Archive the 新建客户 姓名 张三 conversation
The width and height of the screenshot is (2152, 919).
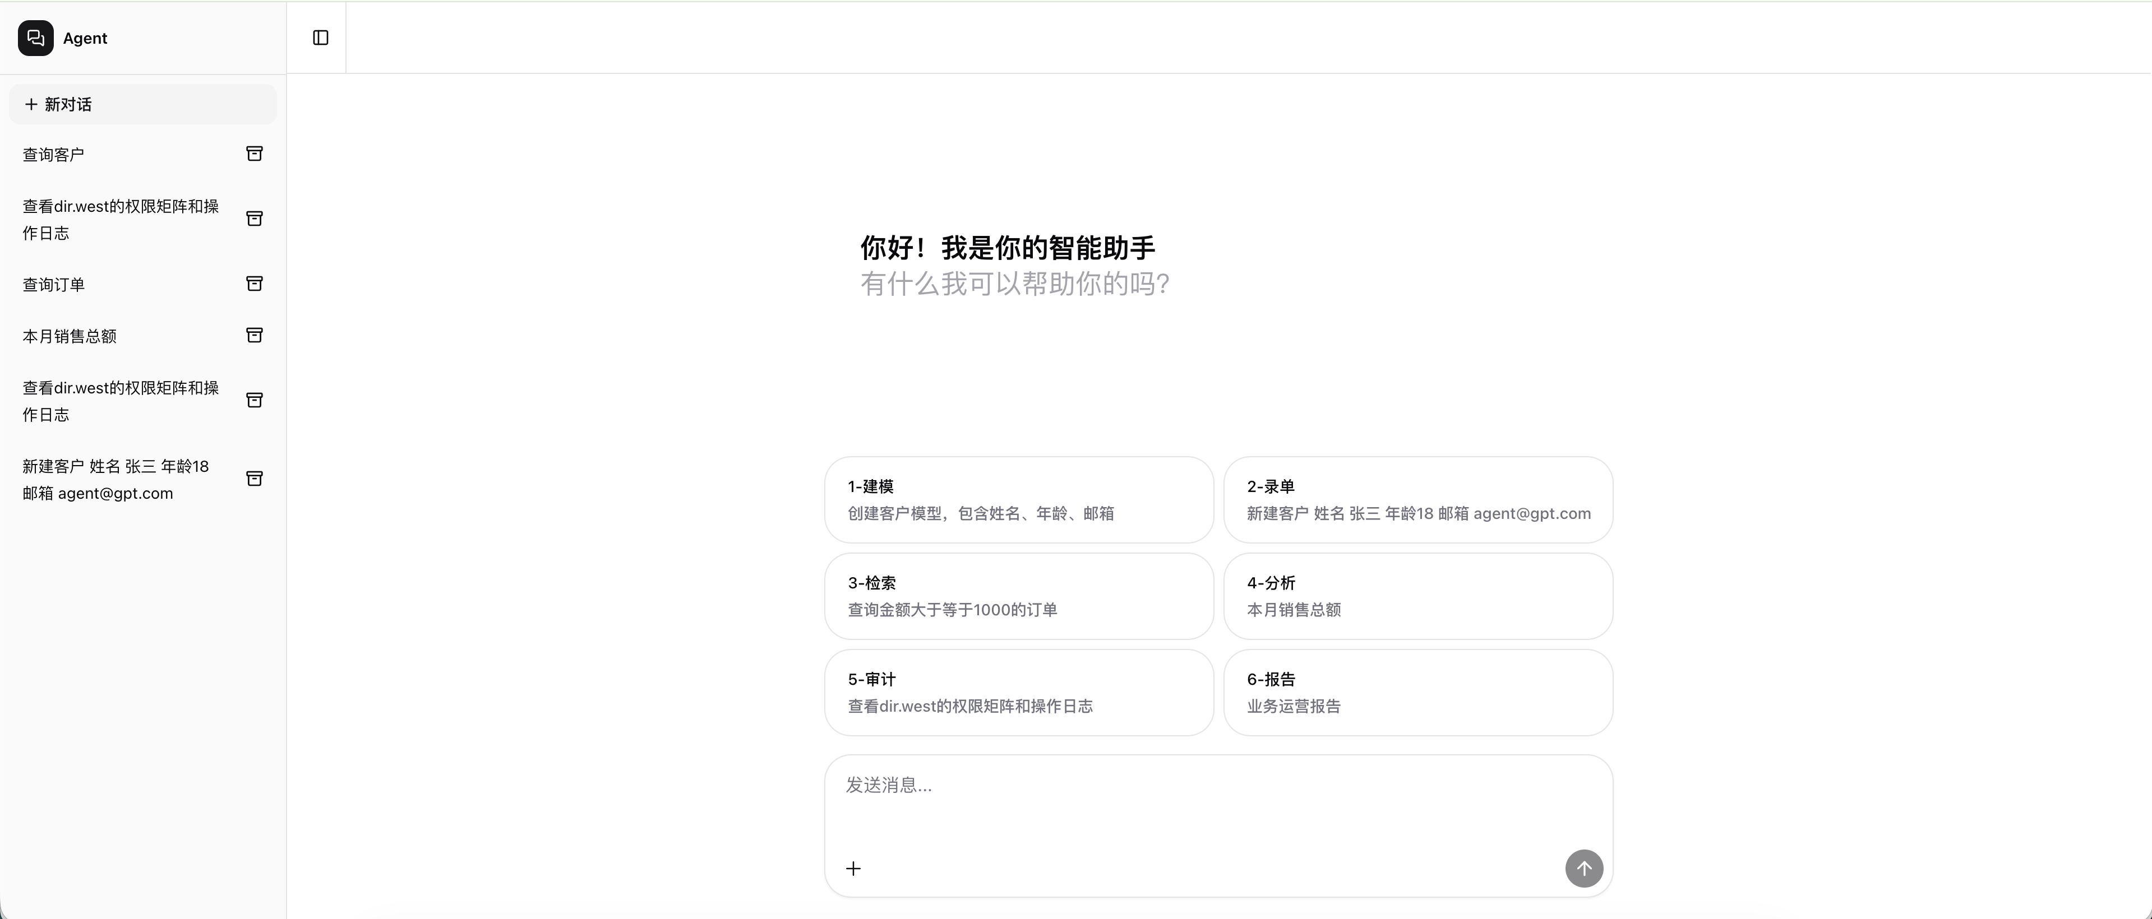[x=255, y=479]
